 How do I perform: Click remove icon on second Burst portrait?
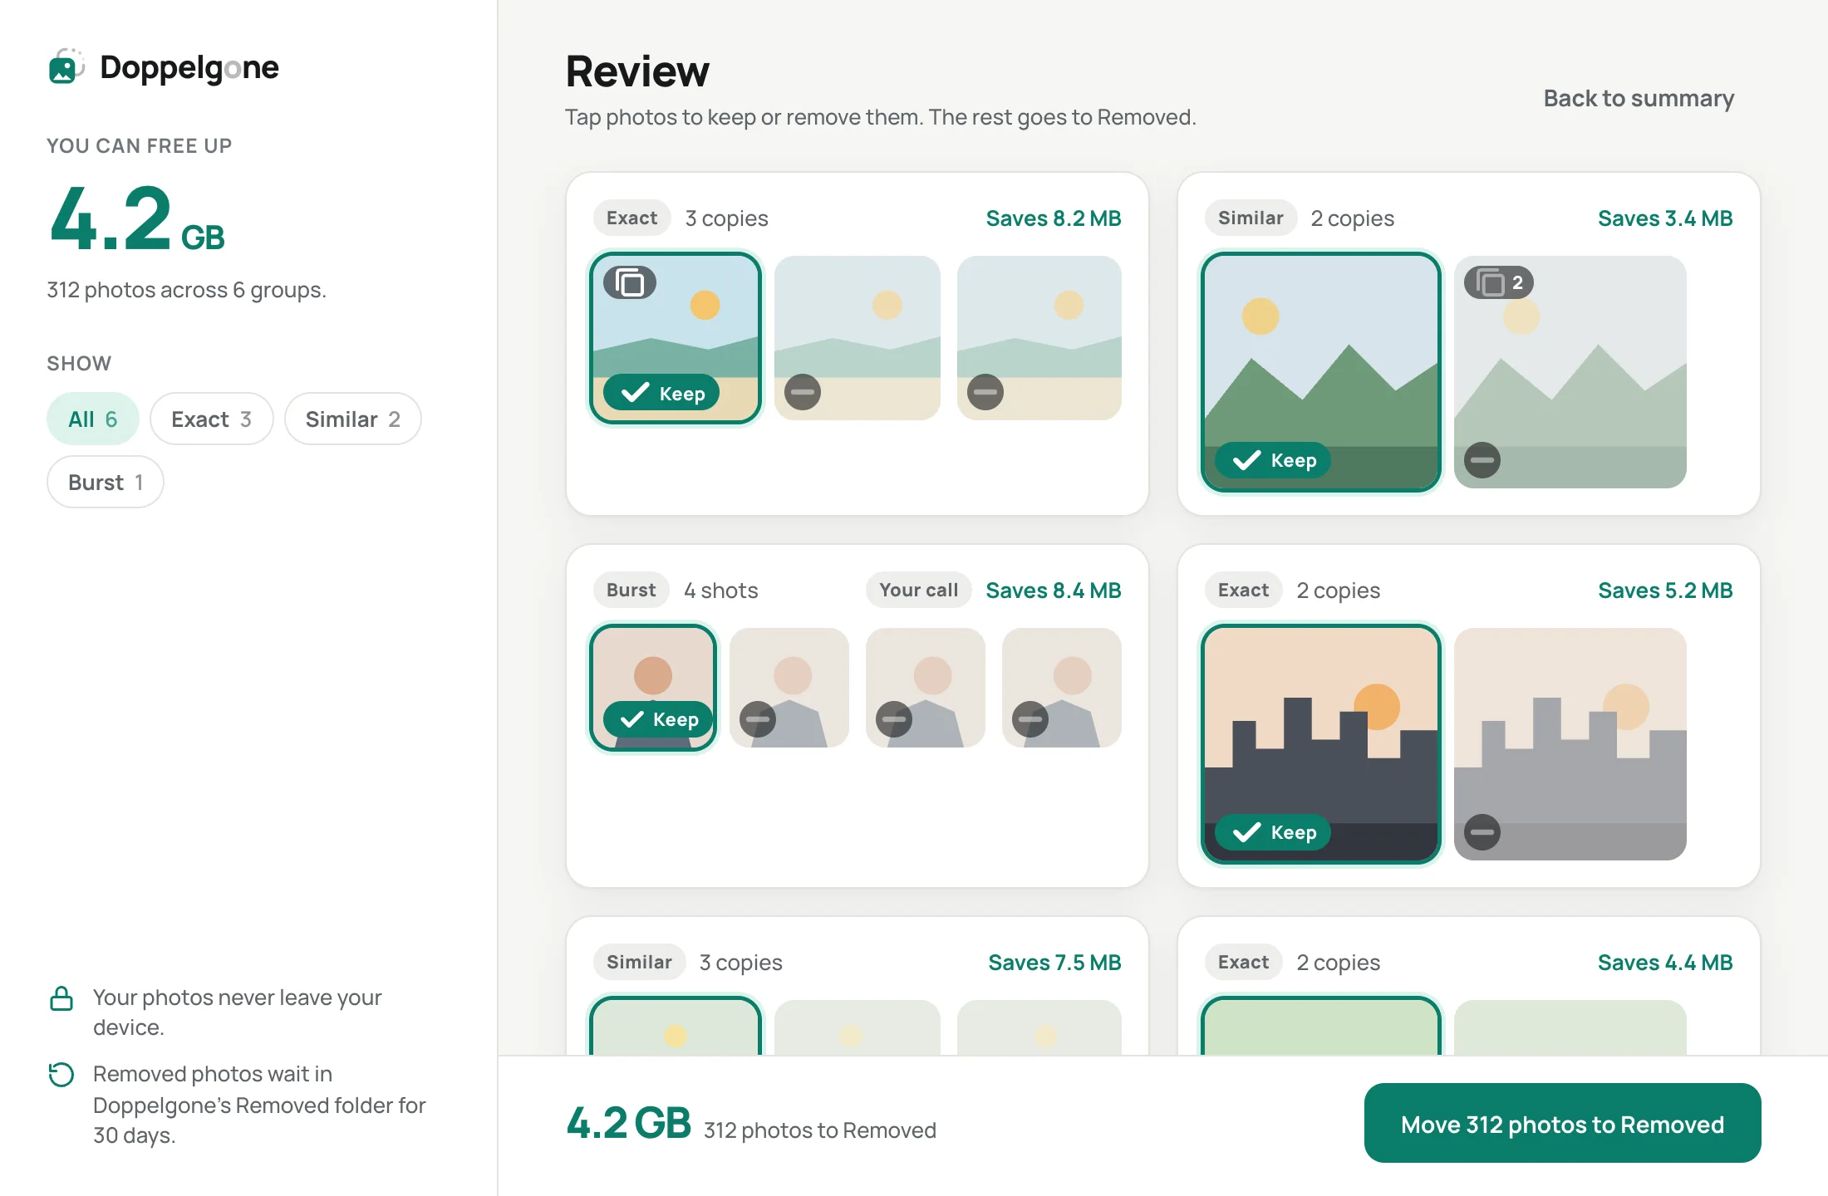(x=758, y=719)
